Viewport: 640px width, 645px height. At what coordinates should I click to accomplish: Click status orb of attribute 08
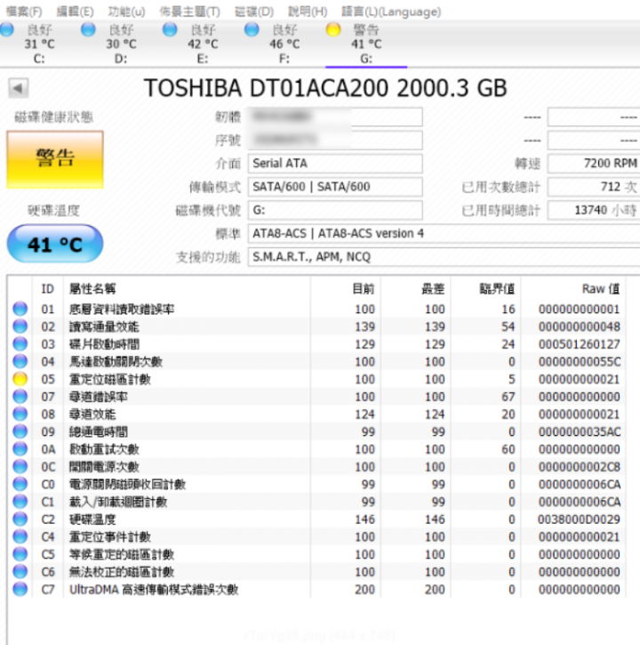[x=20, y=414]
